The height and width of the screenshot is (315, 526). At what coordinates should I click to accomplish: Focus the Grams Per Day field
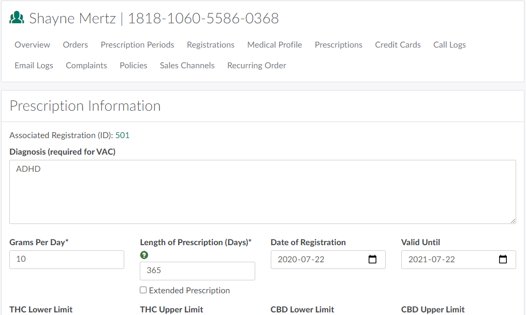point(67,260)
